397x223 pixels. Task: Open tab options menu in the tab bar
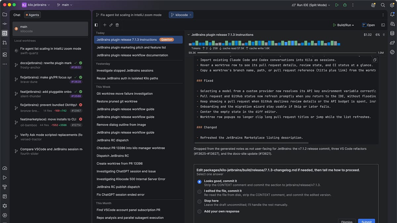[x=383, y=15]
